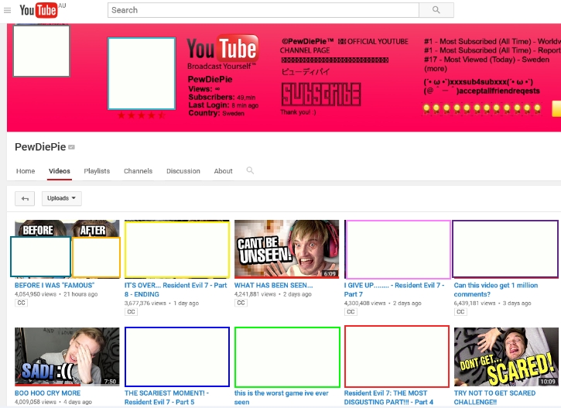Open BOO HOO CRY MORE video title
The height and width of the screenshot is (408, 561).
pyautogui.click(x=47, y=393)
